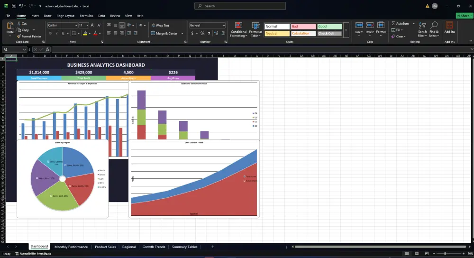Apply percent style format
Viewport: 474px width, 258px height.
pos(202,33)
